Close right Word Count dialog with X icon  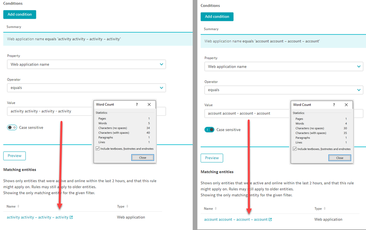pyautogui.click(x=346, y=105)
